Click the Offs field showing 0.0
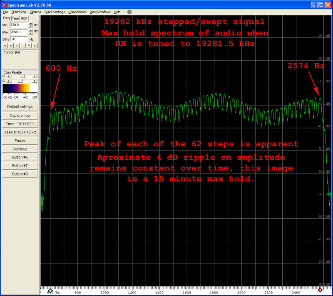Screen dimensions: 333x296 click(19, 39)
